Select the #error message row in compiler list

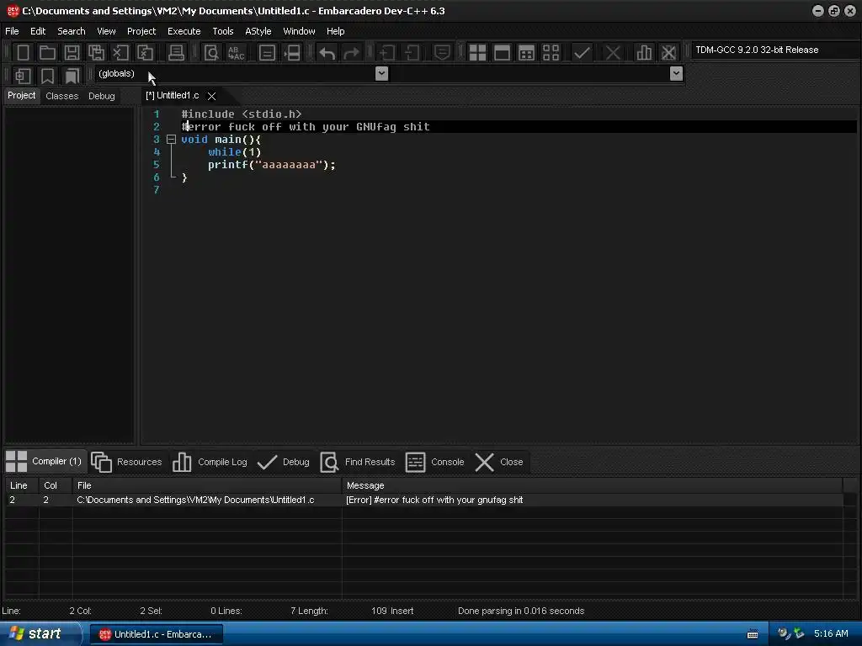pyautogui.click(x=424, y=500)
